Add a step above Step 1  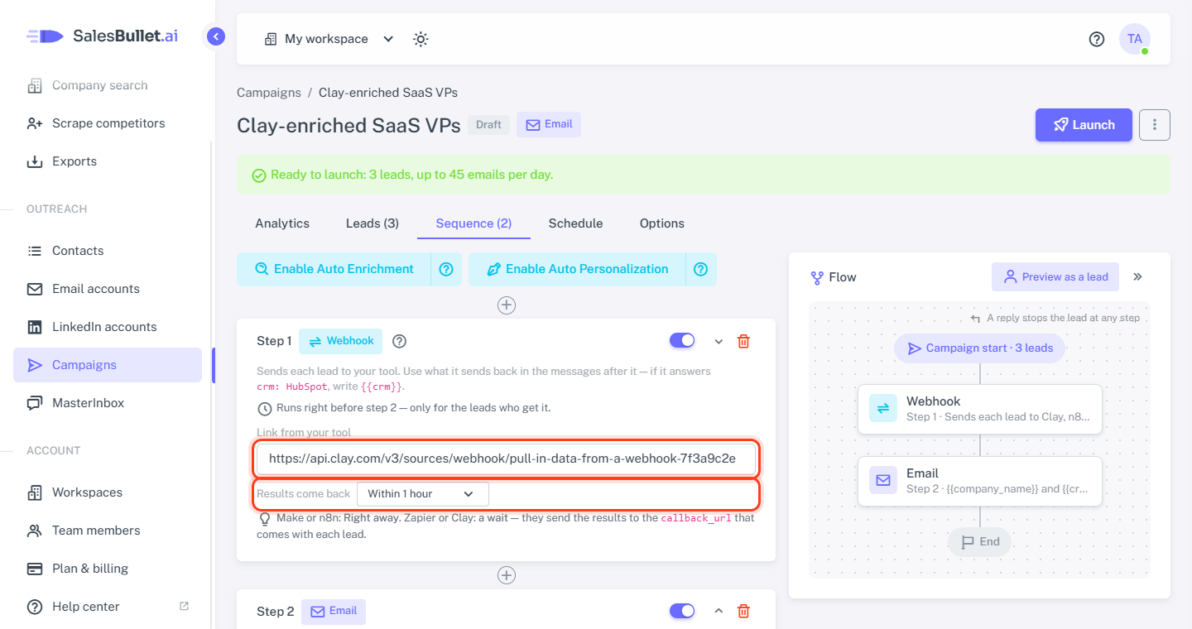(x=507, y=305)
